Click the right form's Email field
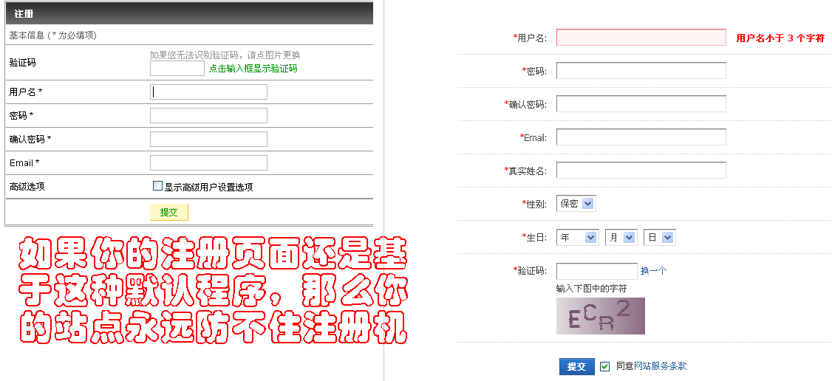Image resolution: width=832 pixels, height=381 pixels. pyautogui.click(x=641, y=137)
